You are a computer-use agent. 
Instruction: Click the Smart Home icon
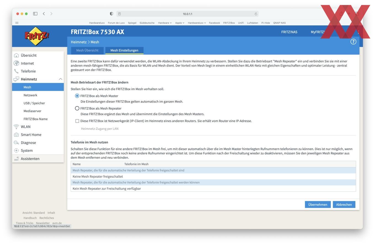coord(17,135)
